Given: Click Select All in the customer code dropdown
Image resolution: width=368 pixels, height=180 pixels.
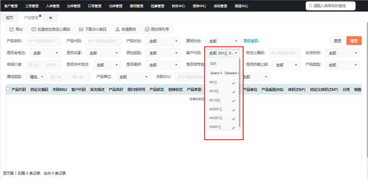Looking at the screenshot, I should point(215,73).
